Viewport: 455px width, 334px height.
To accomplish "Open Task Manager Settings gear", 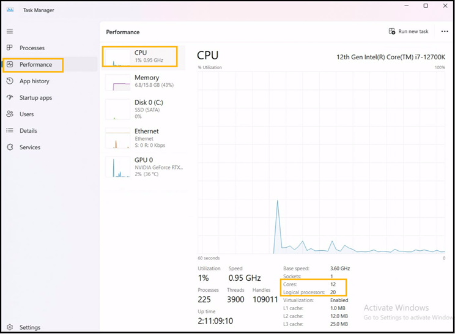I will (10, 327).
